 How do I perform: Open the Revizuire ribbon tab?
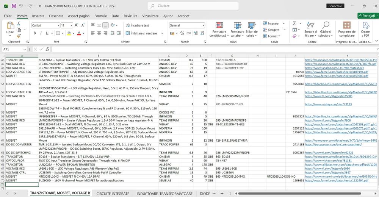click(x=130, y=16)
